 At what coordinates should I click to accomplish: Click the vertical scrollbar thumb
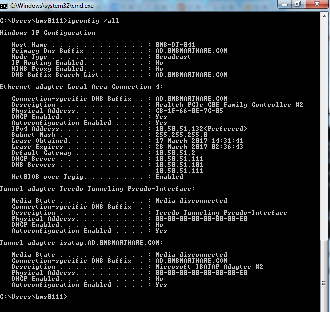pyautogui.click(x=324, y=276)
